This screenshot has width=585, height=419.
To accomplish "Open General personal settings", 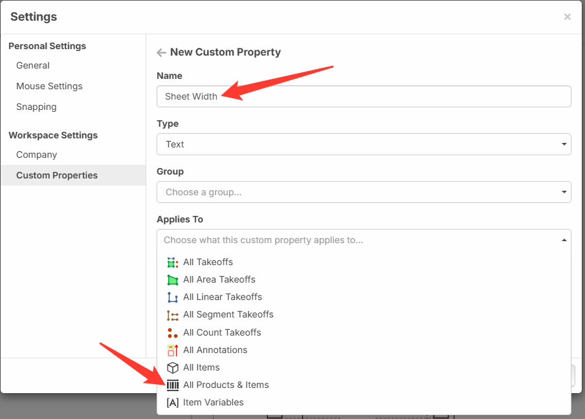I will pyautogui.click(x=33, y=65).
